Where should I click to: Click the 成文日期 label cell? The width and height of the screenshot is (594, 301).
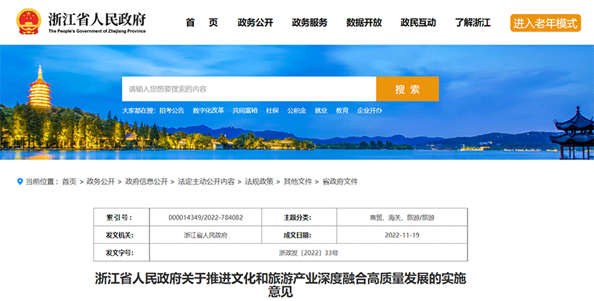299,235
